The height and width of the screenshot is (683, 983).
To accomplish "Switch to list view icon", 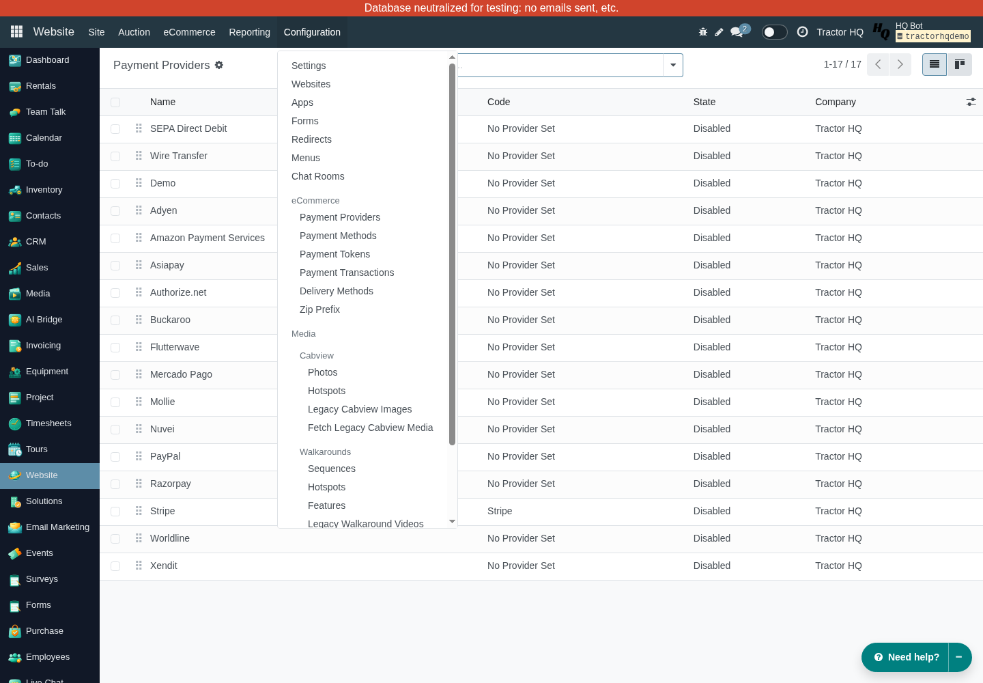I will (935, 64).
